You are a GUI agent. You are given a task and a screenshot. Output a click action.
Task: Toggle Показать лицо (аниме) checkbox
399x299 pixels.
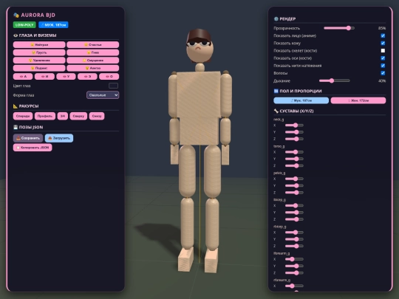tap(383, 35)
